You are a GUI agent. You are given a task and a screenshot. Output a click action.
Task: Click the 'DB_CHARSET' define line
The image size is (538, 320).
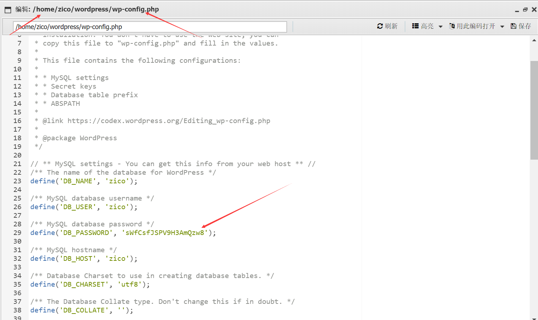click(90, 284)
